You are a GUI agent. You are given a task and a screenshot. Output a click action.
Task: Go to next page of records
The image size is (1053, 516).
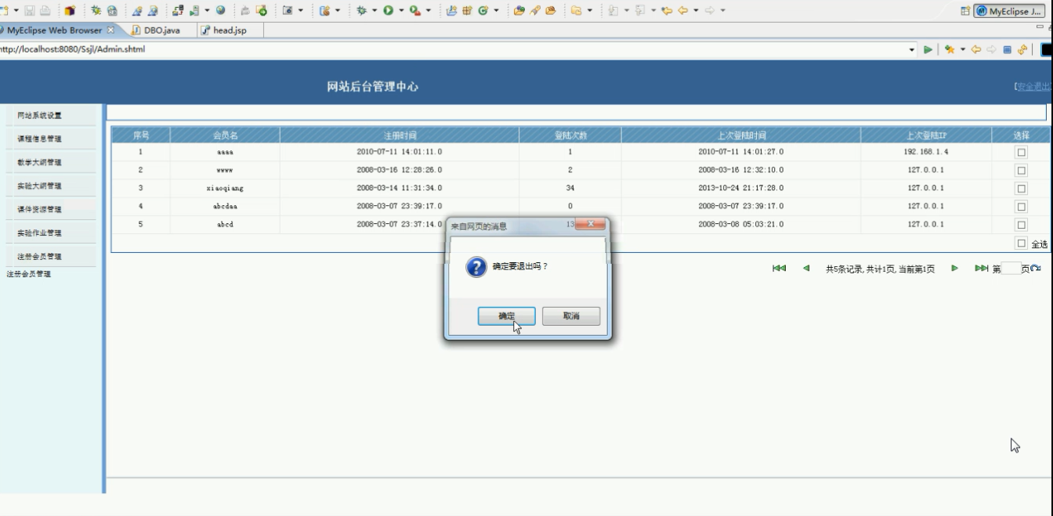click(x=955, y=269)
